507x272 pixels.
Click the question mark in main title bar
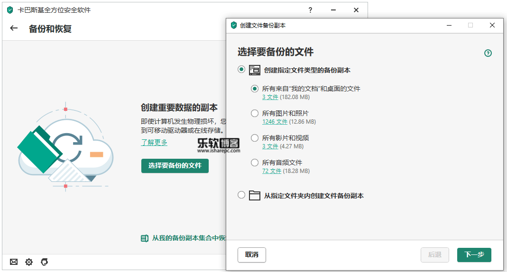310,10
